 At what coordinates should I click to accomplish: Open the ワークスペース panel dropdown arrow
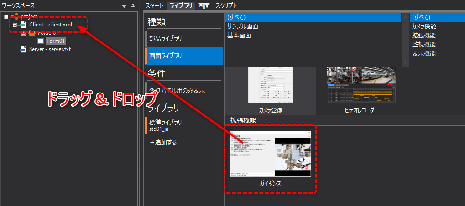pyautogui.click(x=124, y=6)
